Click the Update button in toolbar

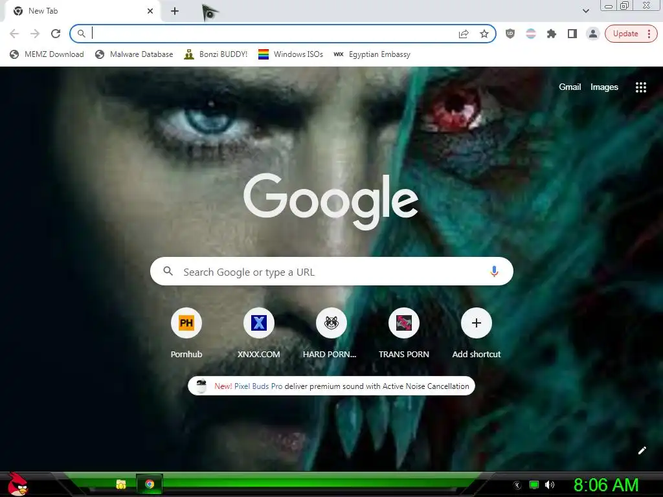(625, 34)
